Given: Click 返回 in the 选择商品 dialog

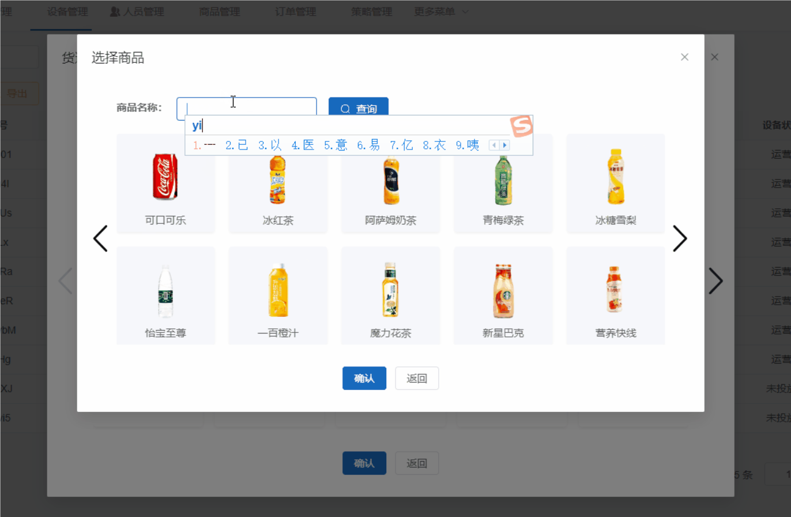Looking at the screenshot, I should [x=417, y=379].
